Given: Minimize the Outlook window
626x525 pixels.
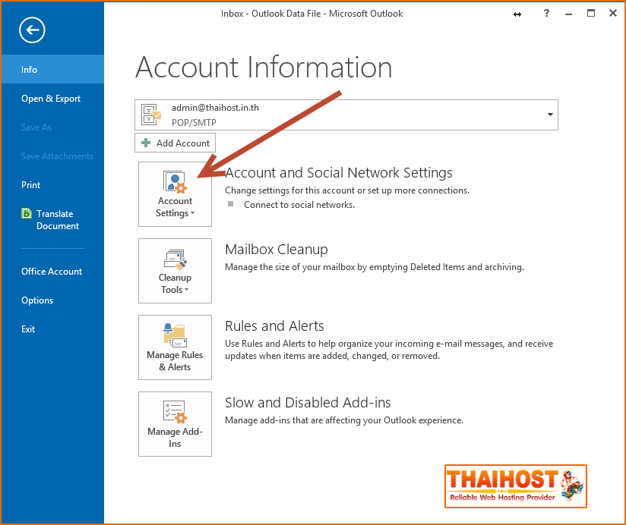Looking at the screenshot, I should point(569,14).
